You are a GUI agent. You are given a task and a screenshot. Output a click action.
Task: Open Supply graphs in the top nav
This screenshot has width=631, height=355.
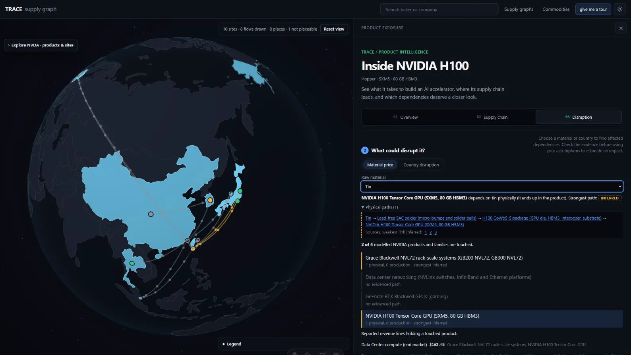(x=519, y=9)
